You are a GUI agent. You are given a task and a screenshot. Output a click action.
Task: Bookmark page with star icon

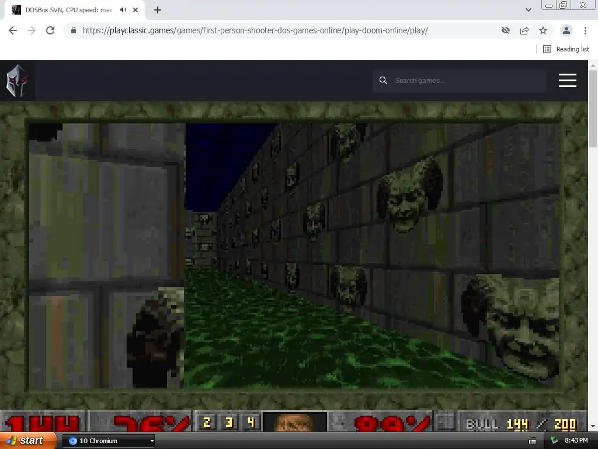coord(543,30)
